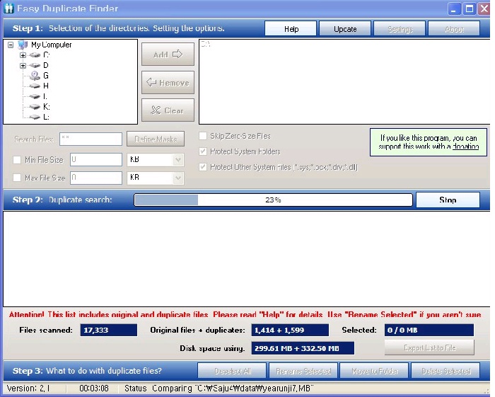
Task: Click the Version: 2, 1 status text
Action: click(28, 389)
